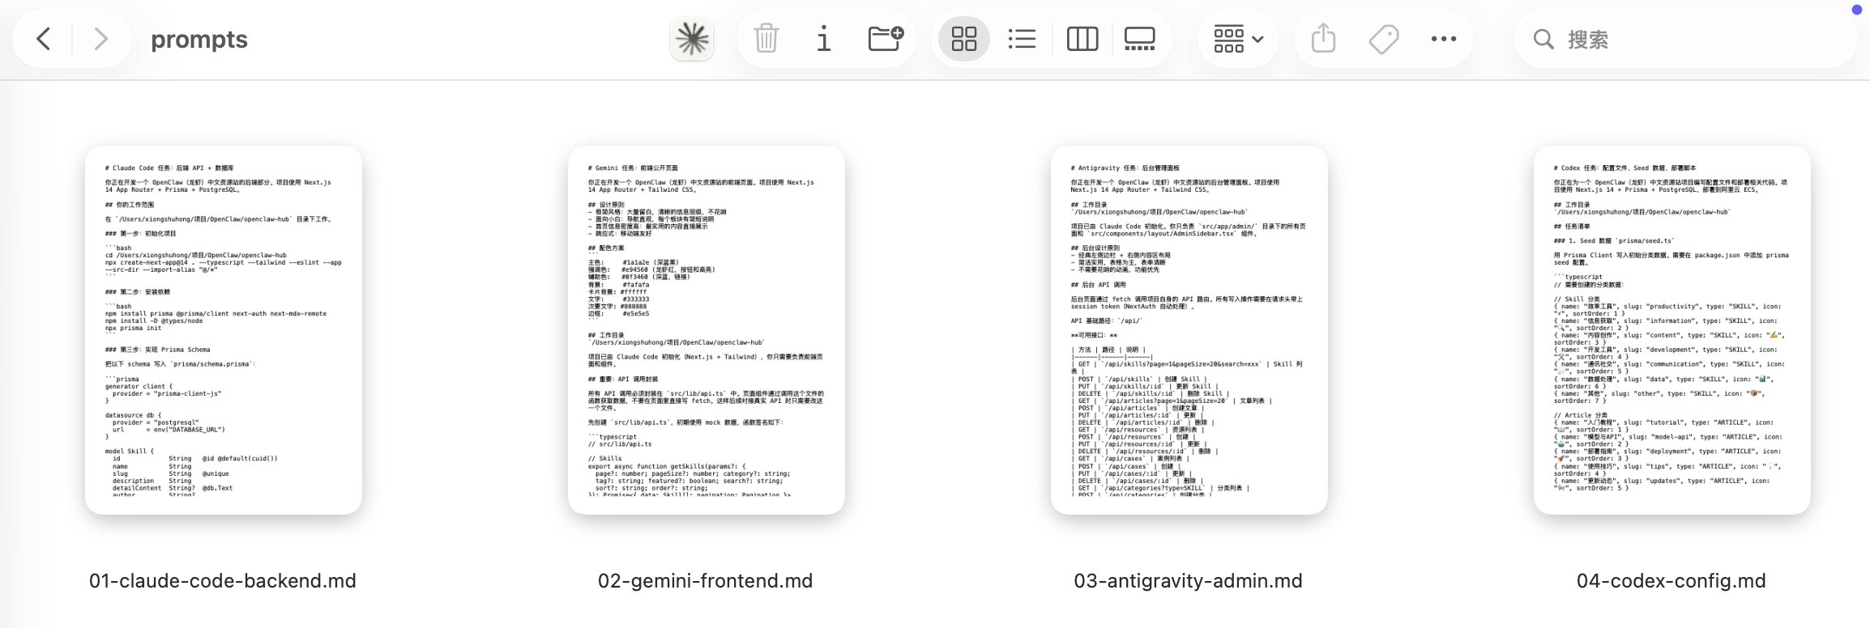Image resolution: width=1870 pixels, height=628 pixels.
Task: Click the 04-codex-config.md file name
Action: (1671, 581)
